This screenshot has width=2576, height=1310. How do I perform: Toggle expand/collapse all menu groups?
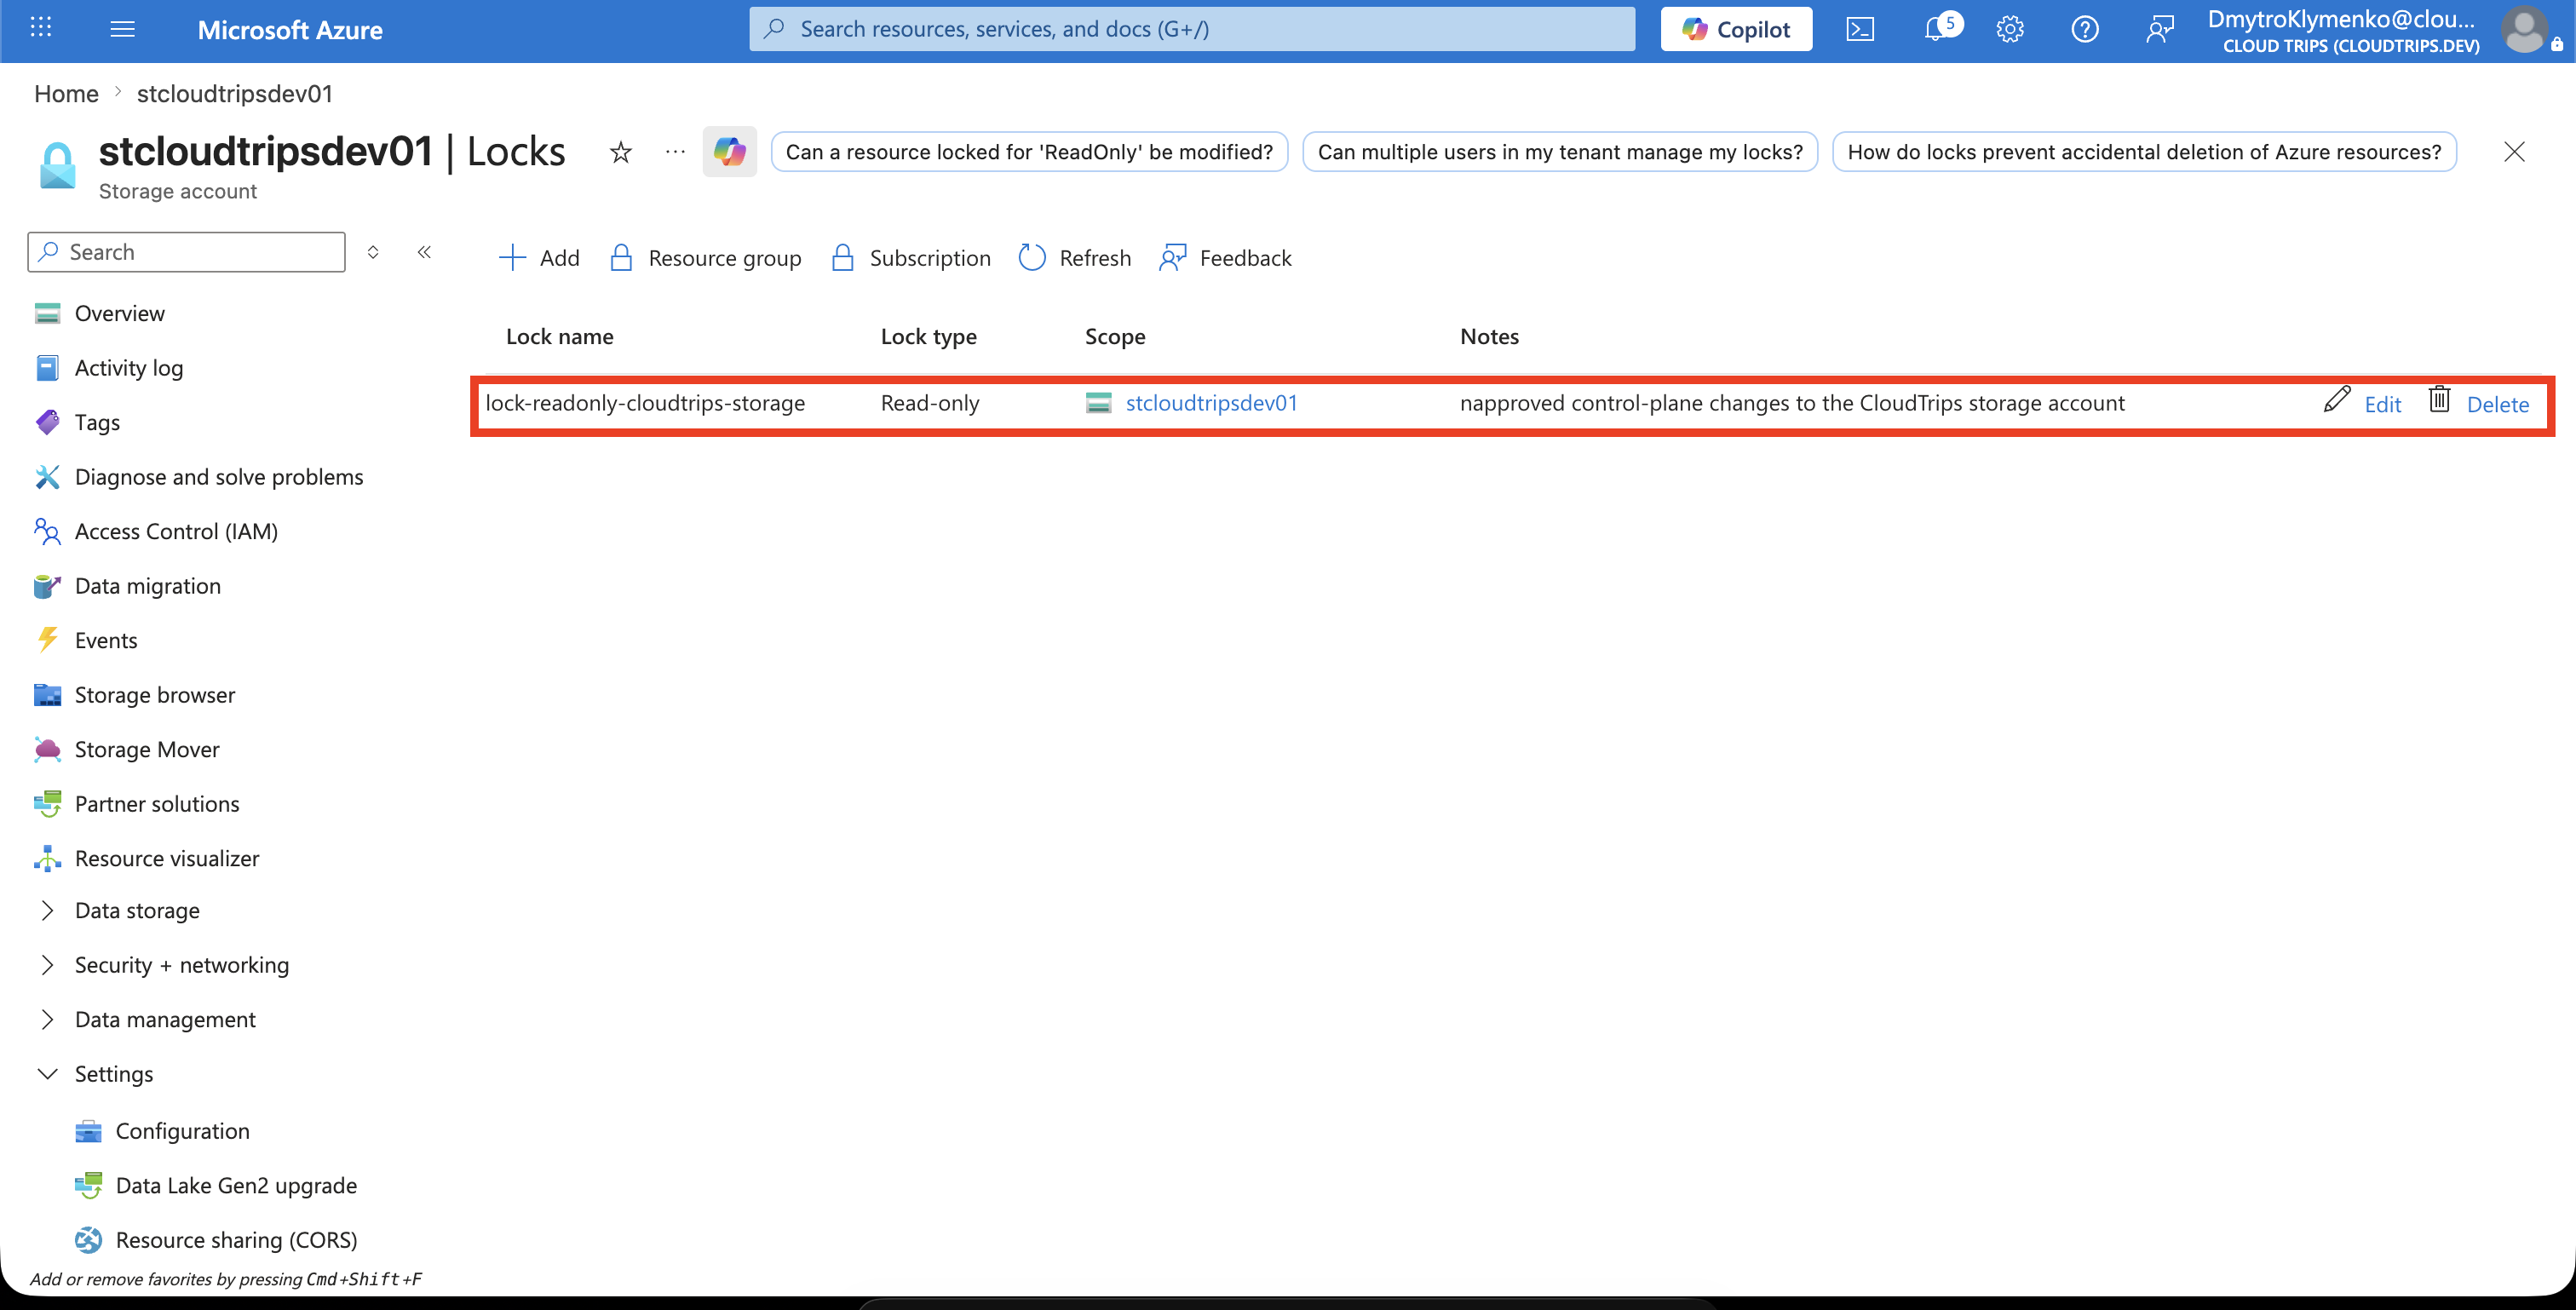click(373, 252)
